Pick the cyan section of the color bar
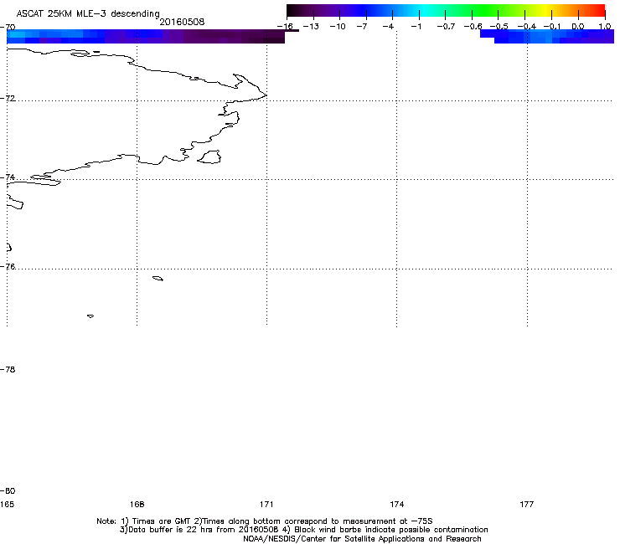620x544 pixels. pyautogui.click(x=425, y=10)
